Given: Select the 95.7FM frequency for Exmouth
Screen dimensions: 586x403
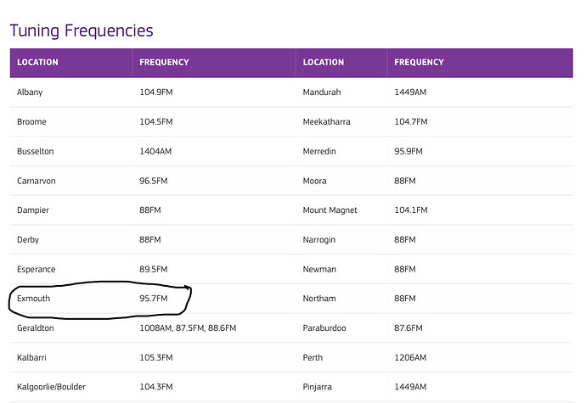Looking at the screenshot, I should pyautogui.click(x=155, y=299).
